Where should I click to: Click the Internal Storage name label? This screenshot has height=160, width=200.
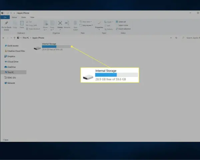click(x=49, y=44)
